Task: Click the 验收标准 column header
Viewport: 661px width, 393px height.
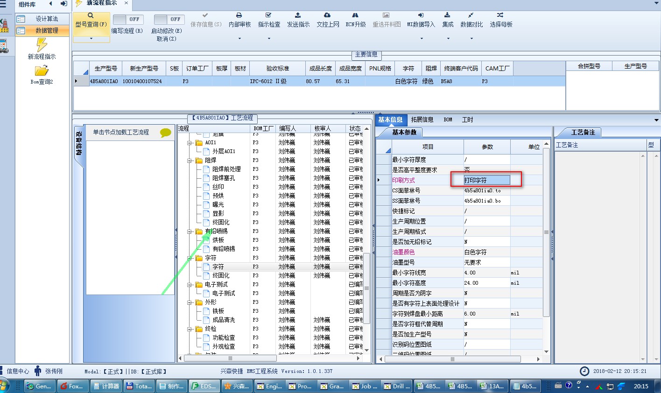Action: (x=277, y=68)
